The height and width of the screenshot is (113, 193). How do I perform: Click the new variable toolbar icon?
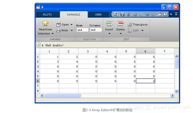click(116, 14)
